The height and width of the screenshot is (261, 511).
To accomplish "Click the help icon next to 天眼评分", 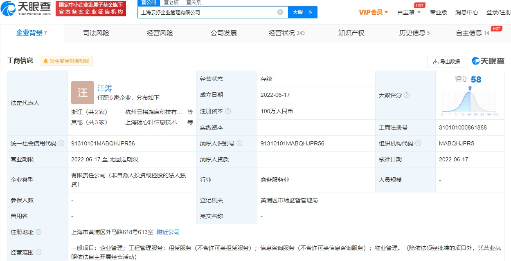I will [407, 95].
